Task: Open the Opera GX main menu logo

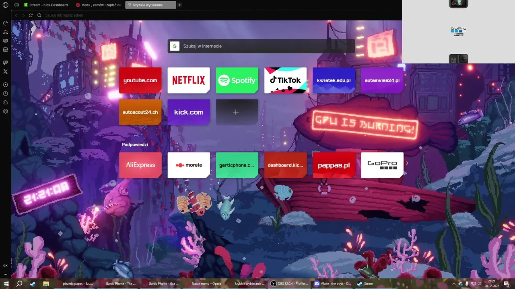Action: click(x=6, y=5)
